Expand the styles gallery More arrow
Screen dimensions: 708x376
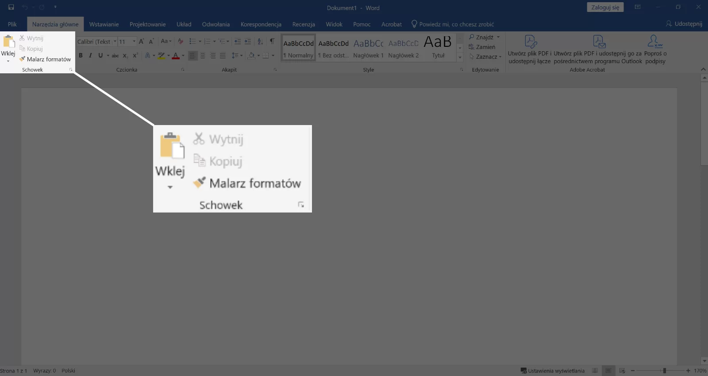(460, 57)
